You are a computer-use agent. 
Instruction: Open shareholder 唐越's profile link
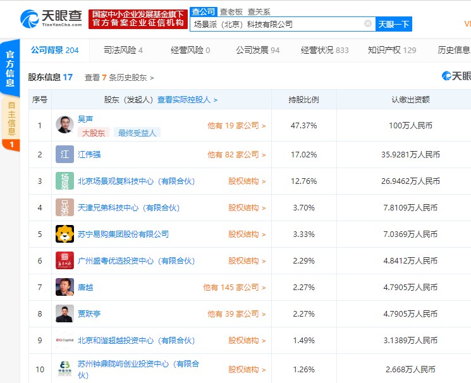click(x=85, y=288)
